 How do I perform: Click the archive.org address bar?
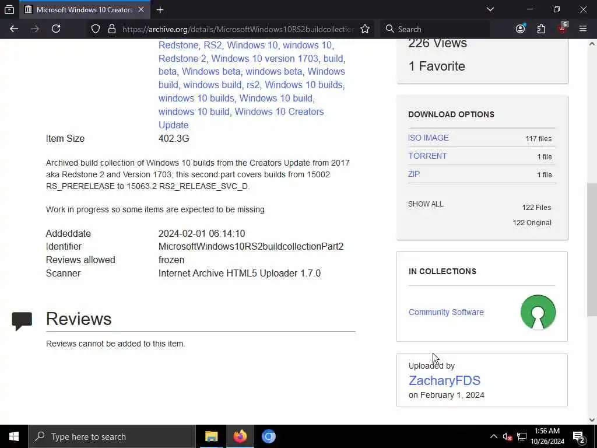pyautogui.click(x=238, y=29)
